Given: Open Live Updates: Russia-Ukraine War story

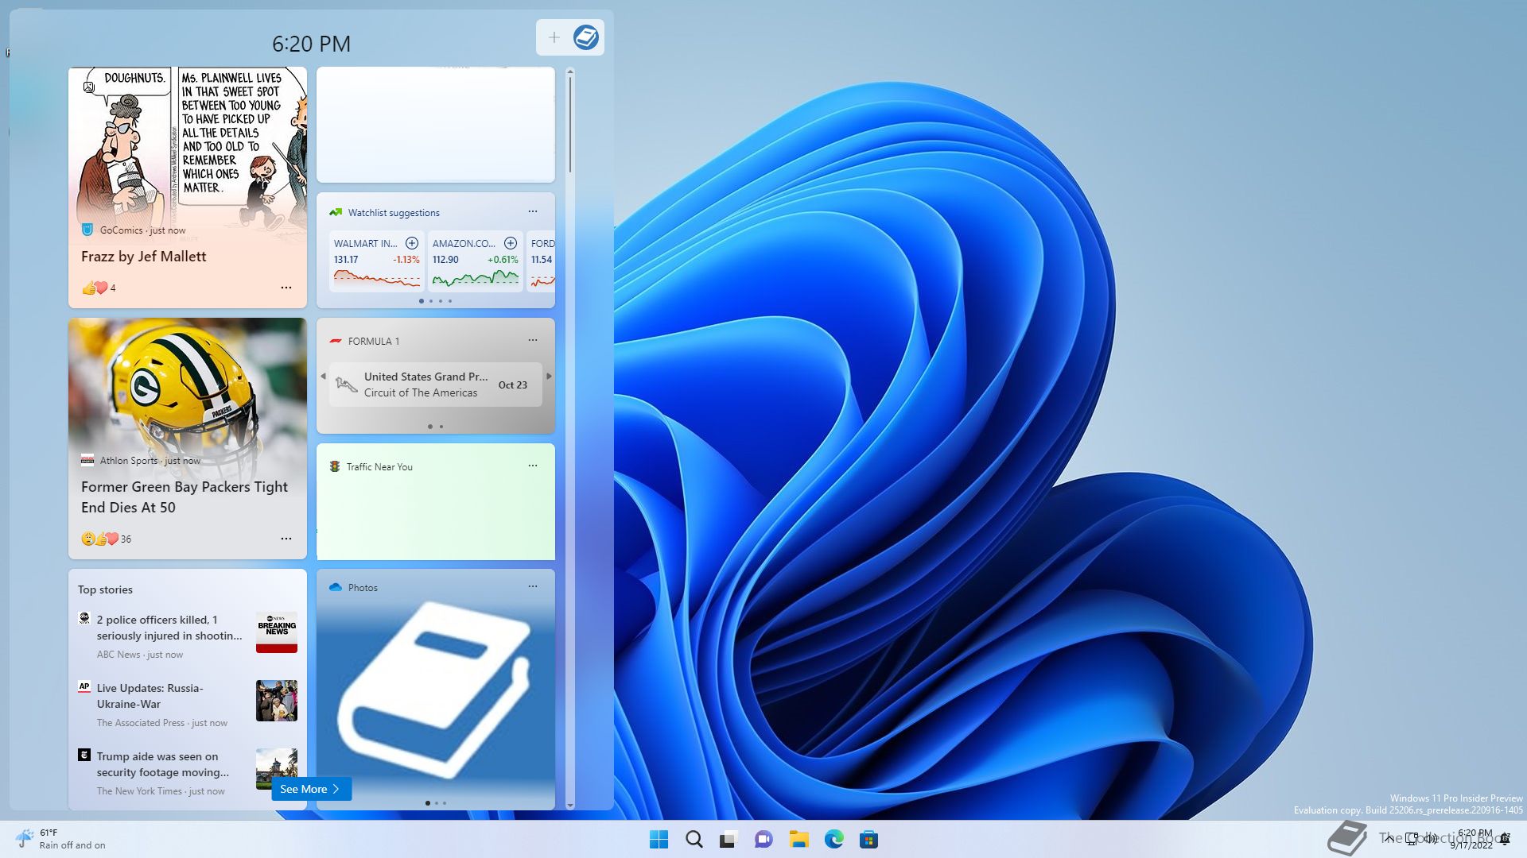Looking at the screenshot, I should click(x=150, y=696).
